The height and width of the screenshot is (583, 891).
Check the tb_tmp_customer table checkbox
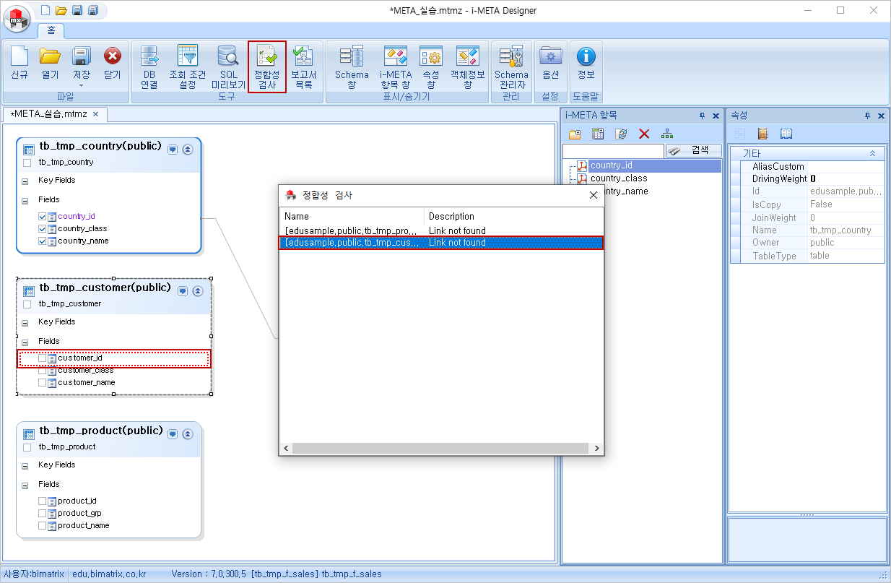coord(27,304)
